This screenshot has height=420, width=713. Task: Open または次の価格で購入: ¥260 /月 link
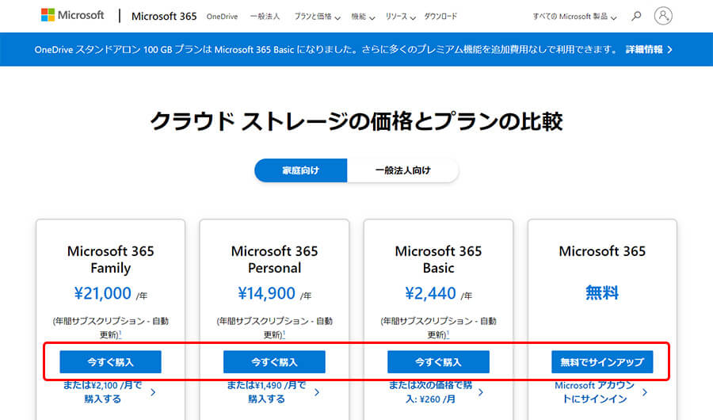(437, 391)
